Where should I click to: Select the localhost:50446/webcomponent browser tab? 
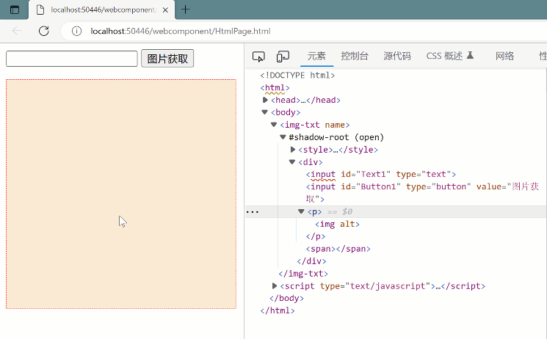pos(101,10)
